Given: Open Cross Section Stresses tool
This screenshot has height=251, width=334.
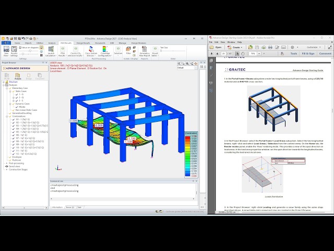Looking at the screenshot, I should tap(91, 51).
